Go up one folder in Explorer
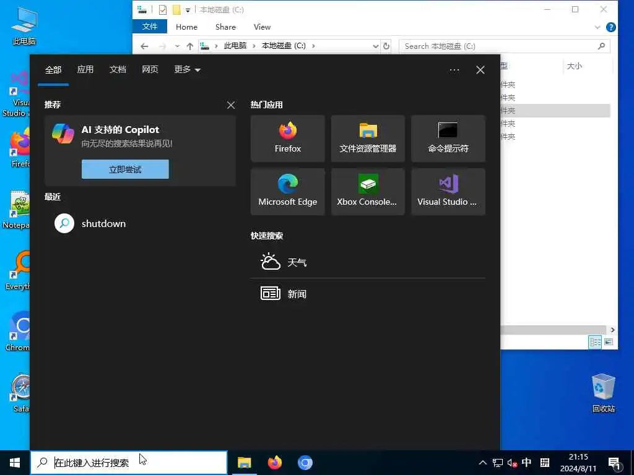Viewport: 634px width, 475px height. click(x=189, y=46)
